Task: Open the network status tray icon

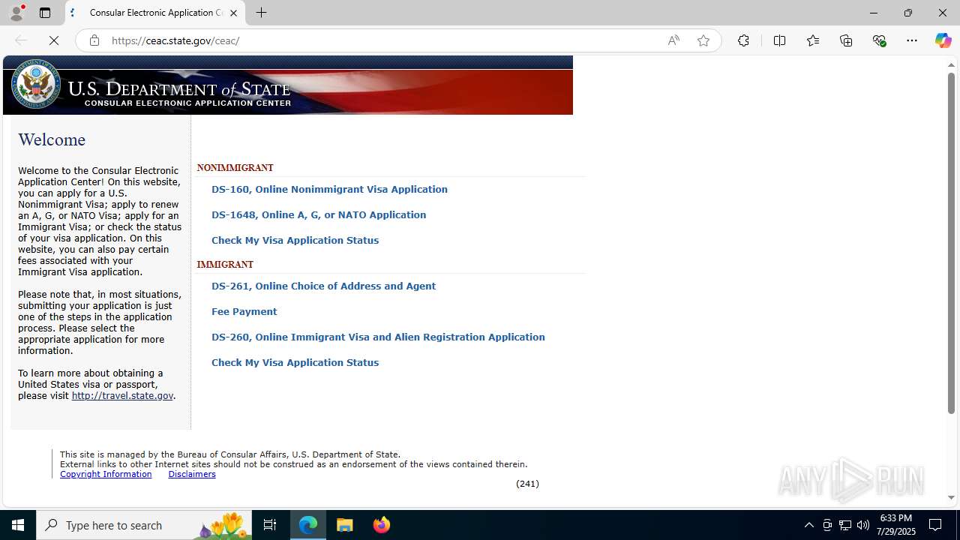Action: click(845, 525)
